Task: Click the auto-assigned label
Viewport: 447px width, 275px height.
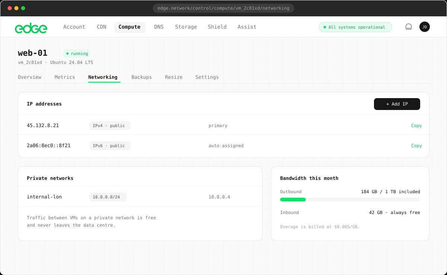Action: point(226,146)
